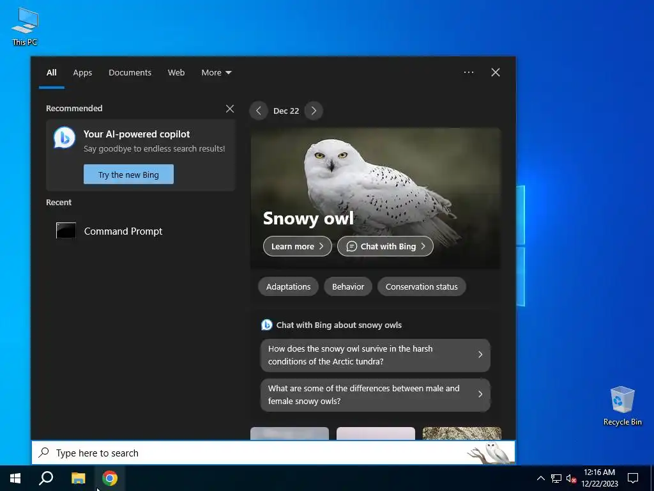Click Try the new Bing button
Image resolution: width=654 pixels, height=491 pixels.
point(128,175)
